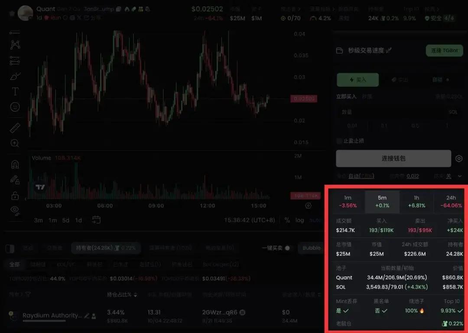Select the text tool in chart toolbar
The width and height of the screenshot is (468, 333).
(x=15, y=91)
